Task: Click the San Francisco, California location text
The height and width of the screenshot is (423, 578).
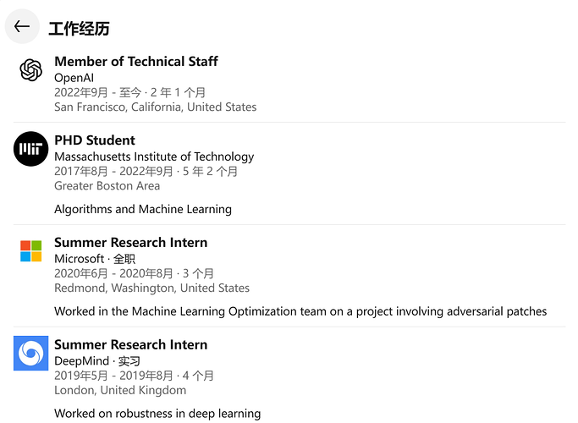Action: tap(155, 107)
